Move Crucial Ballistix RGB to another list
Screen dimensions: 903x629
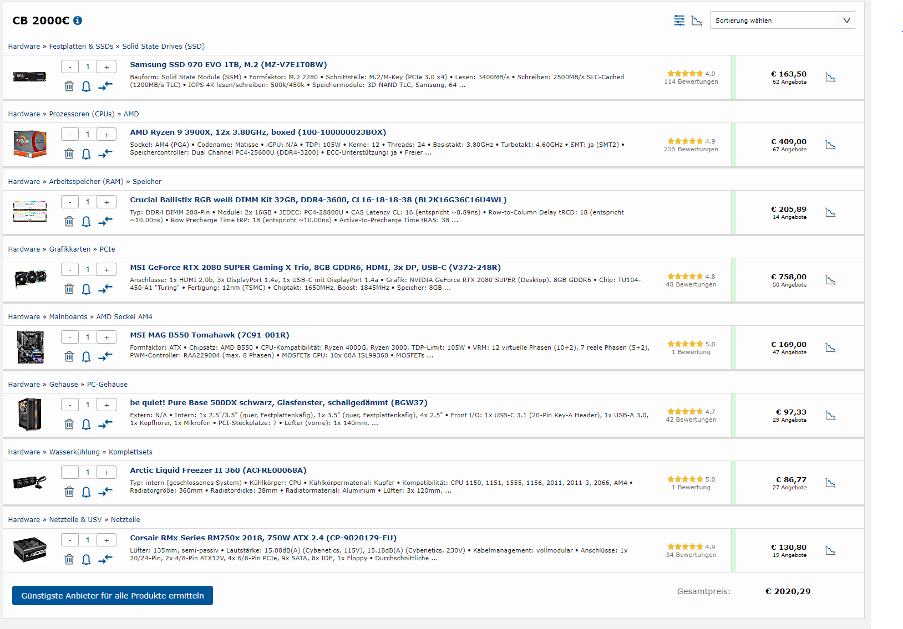pos(105,221)
